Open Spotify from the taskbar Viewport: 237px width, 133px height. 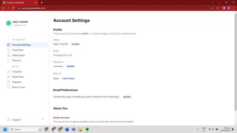click(x=87, y=130)
